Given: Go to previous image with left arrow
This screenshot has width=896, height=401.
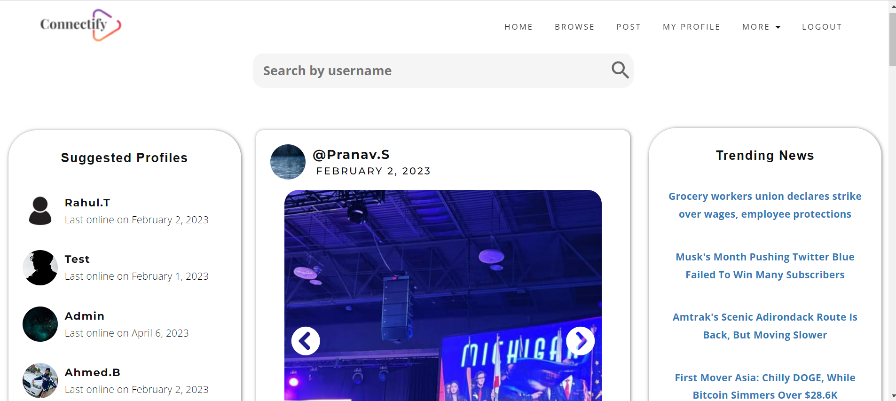Looking at the screenshot, I should pyautogui.click(x=306, y=341).
